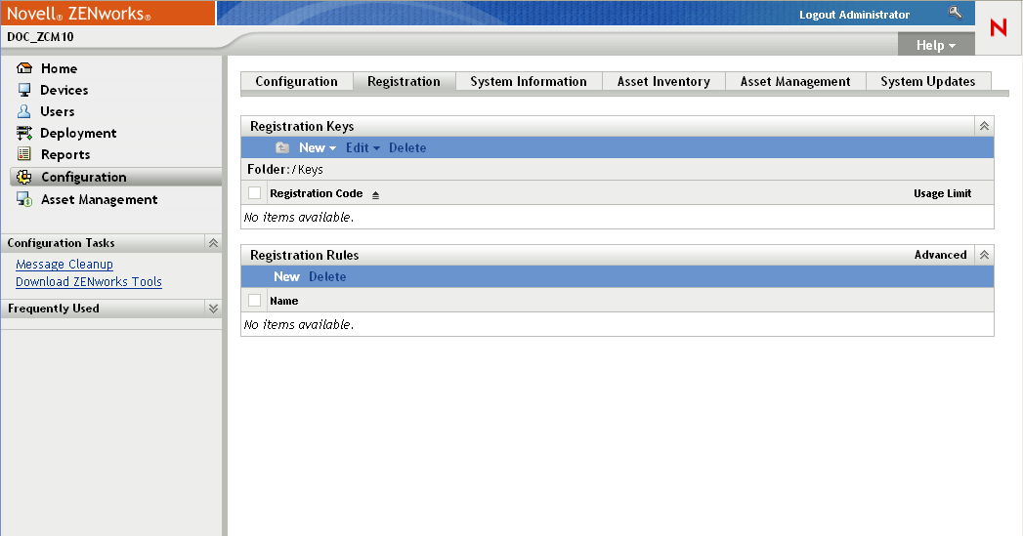Open the Message Cleanup link
The height and width of the screenshot is (536, 1023).
(x=64, y=264)
